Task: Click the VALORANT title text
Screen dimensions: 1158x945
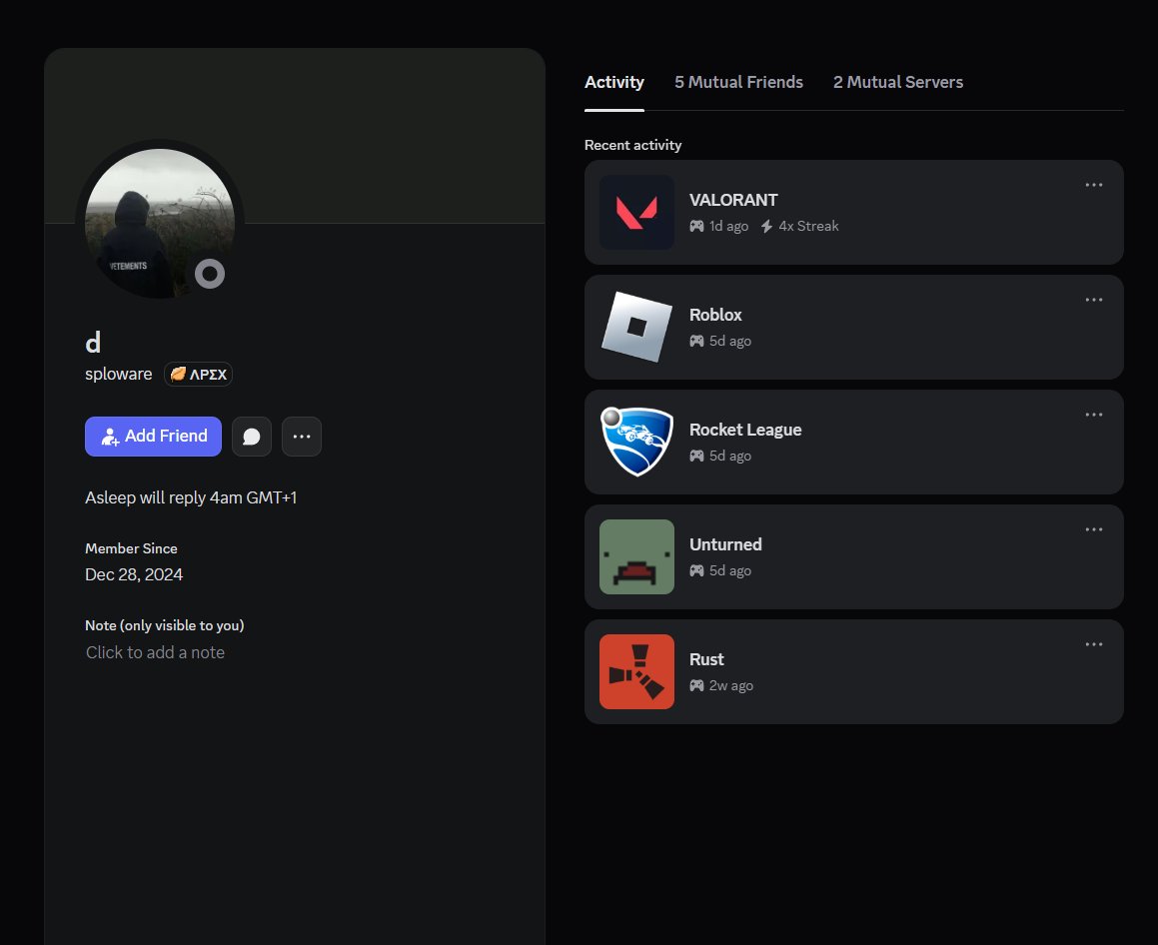Action: click(x=733, y=200)
